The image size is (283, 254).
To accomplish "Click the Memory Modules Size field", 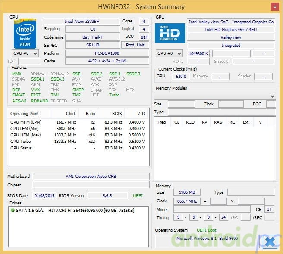I will (181, 104).
